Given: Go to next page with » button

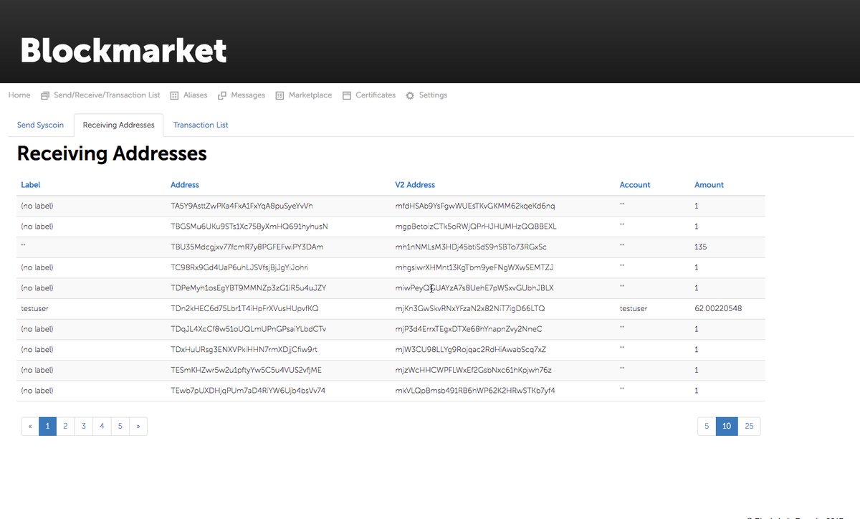Looking at the screenshot, I should (x=138, y=426).
